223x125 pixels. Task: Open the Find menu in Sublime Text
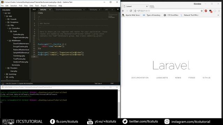[x=21, y=6]
